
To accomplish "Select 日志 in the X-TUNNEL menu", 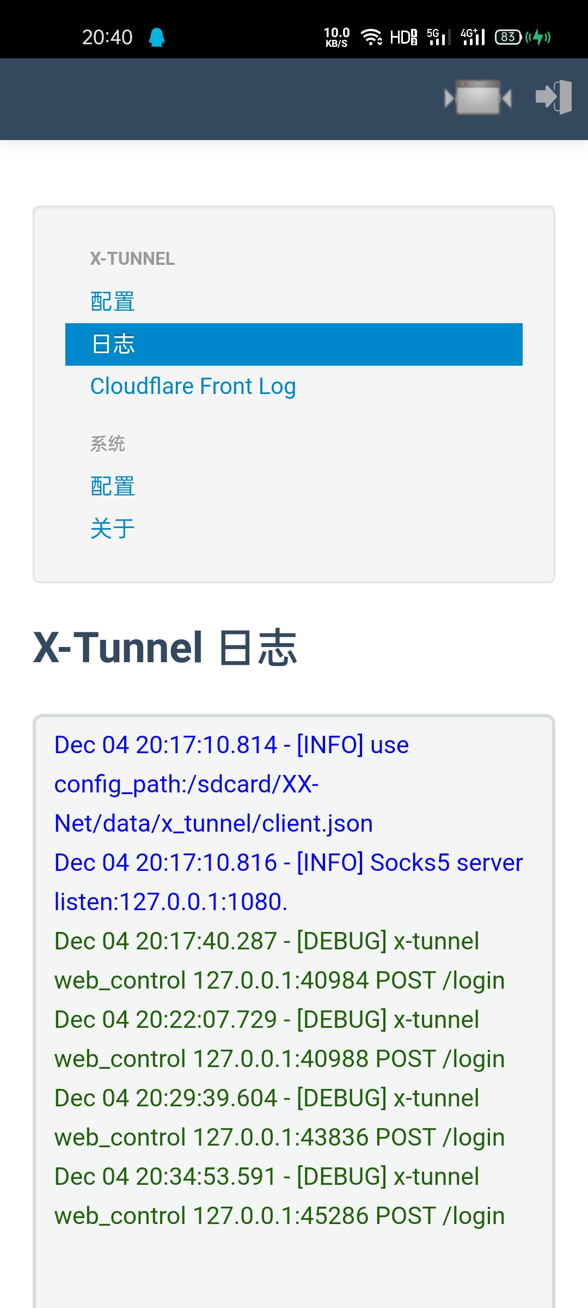I will pyautogui.click(x=113, y=344).
